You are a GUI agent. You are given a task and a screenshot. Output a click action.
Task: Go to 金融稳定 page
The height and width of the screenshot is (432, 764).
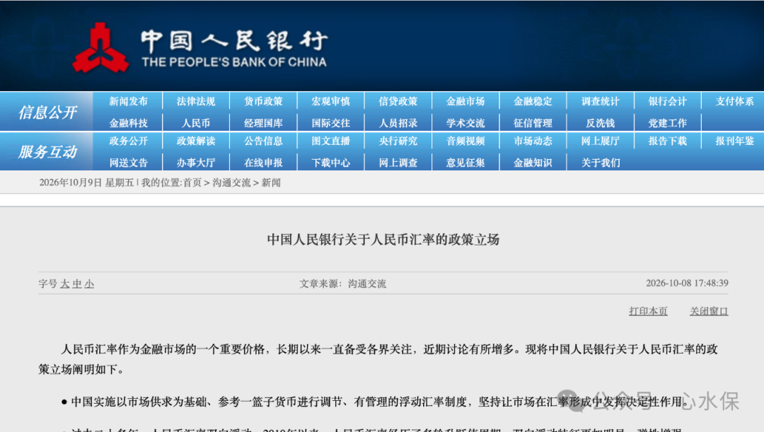pos(533,101)
